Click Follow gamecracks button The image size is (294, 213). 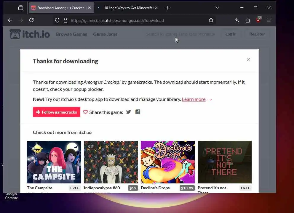pos(56,112)
